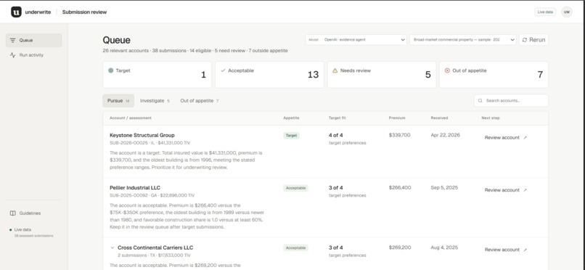This screenshot has height=270, width=585.
Task: Click the Acceptable badge on Pellier row
Action: 296,188
